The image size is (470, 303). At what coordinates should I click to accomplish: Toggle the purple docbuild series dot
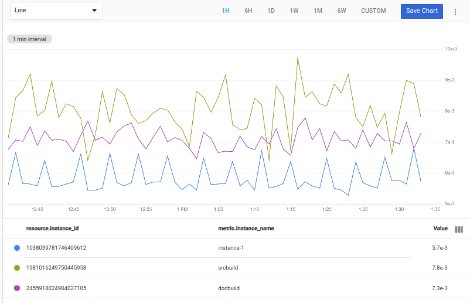16,288
